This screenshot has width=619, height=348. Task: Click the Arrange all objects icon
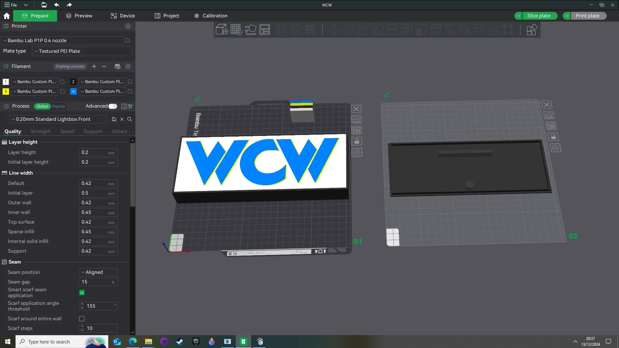click(x=265, y=30)
